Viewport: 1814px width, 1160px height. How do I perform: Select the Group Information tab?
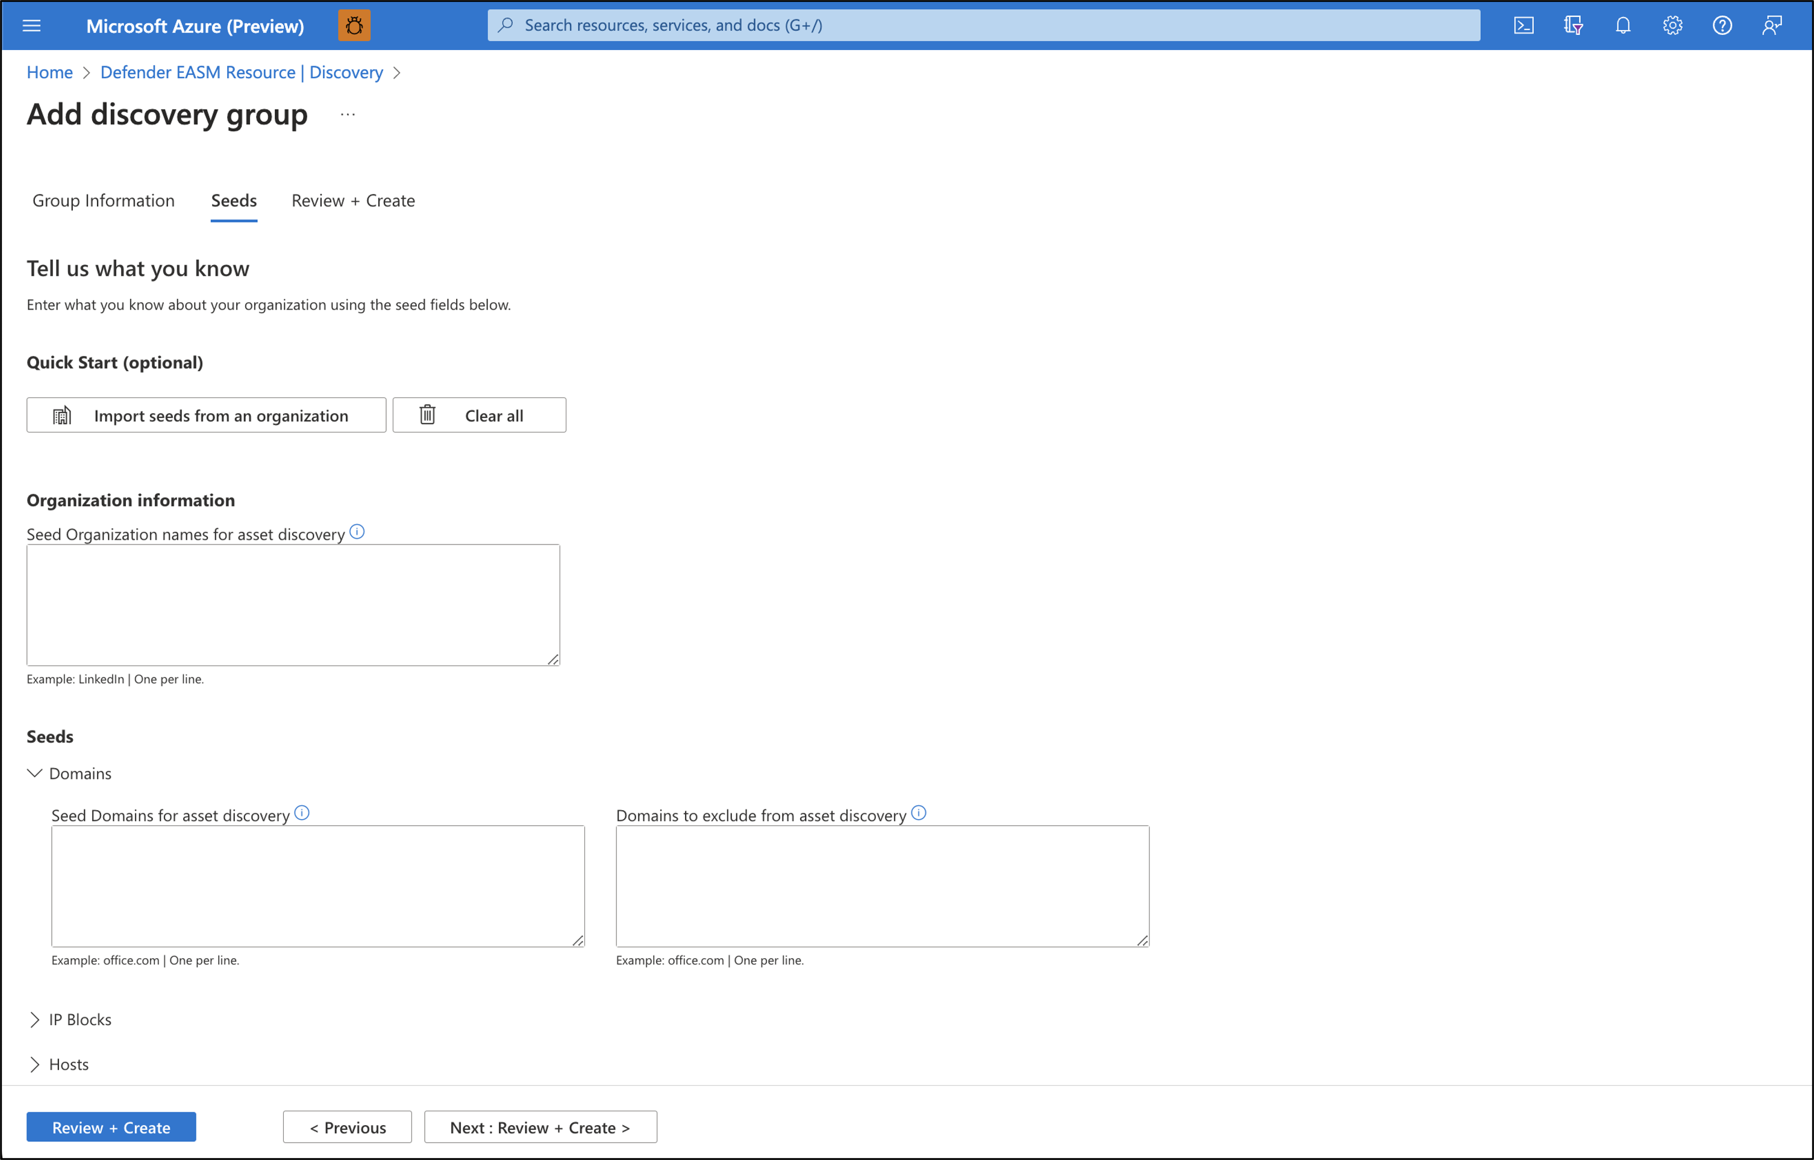tap(104, 199)
